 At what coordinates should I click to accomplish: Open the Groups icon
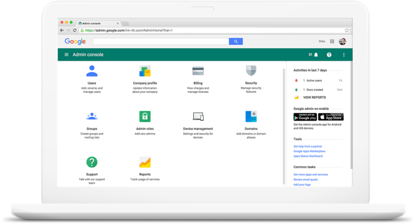92,116
